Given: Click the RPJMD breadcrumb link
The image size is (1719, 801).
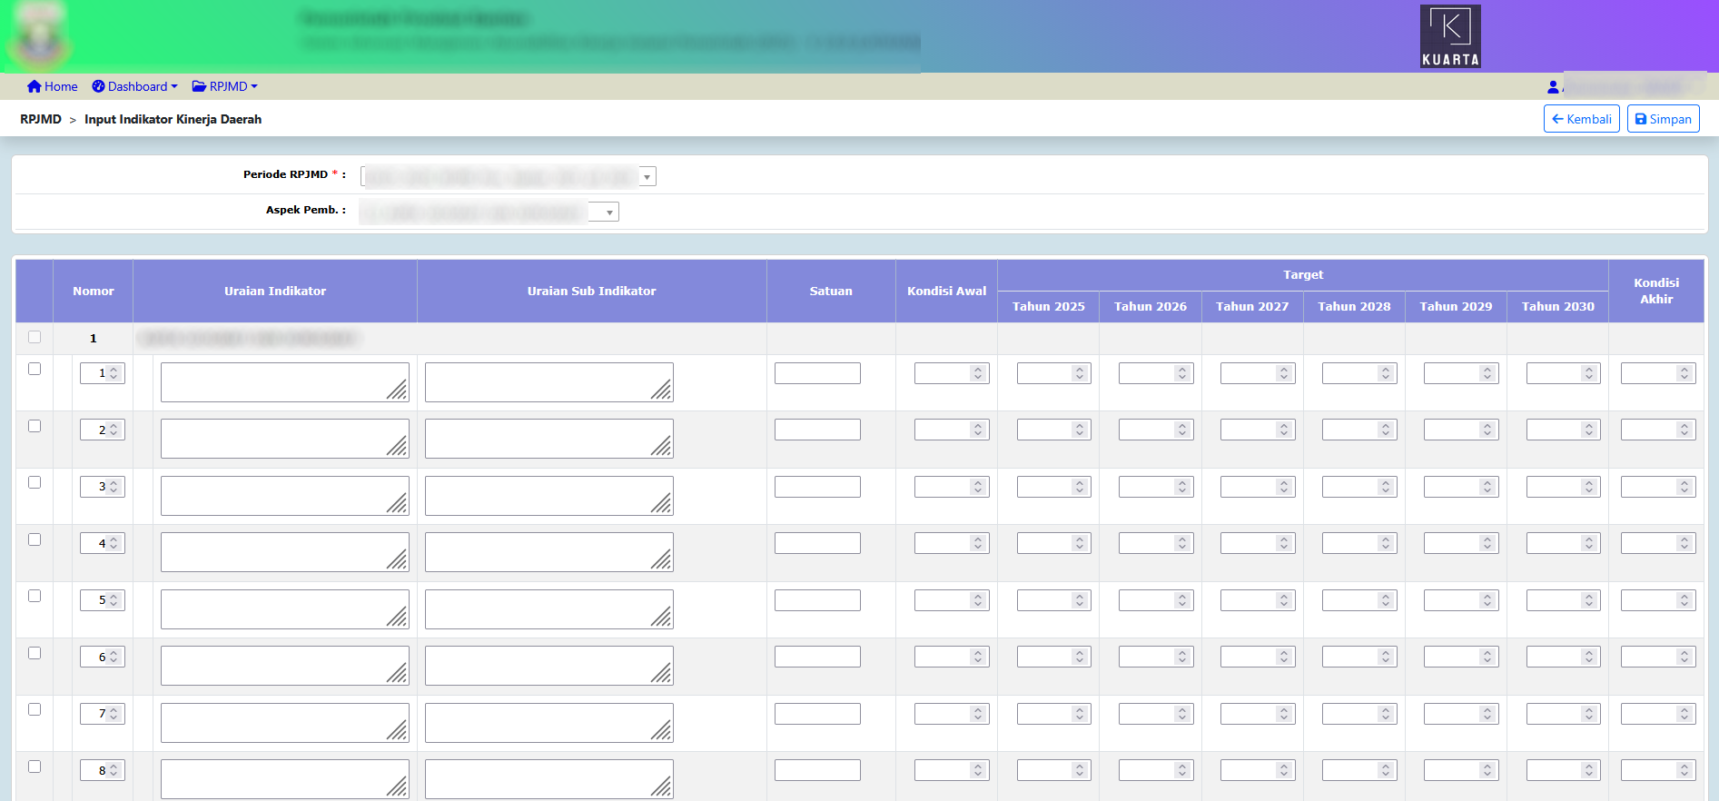Looking at the screenshot, I should (41, 119).
